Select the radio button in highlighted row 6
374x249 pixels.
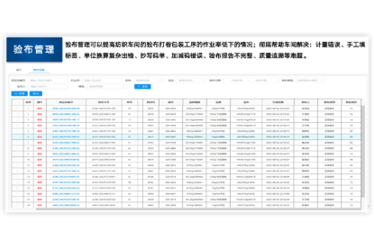click(17, 137)
